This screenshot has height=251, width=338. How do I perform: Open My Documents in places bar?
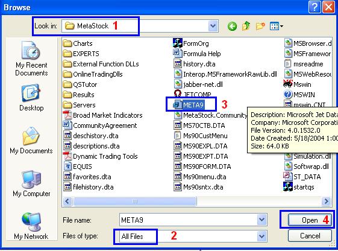pos(31,141)
